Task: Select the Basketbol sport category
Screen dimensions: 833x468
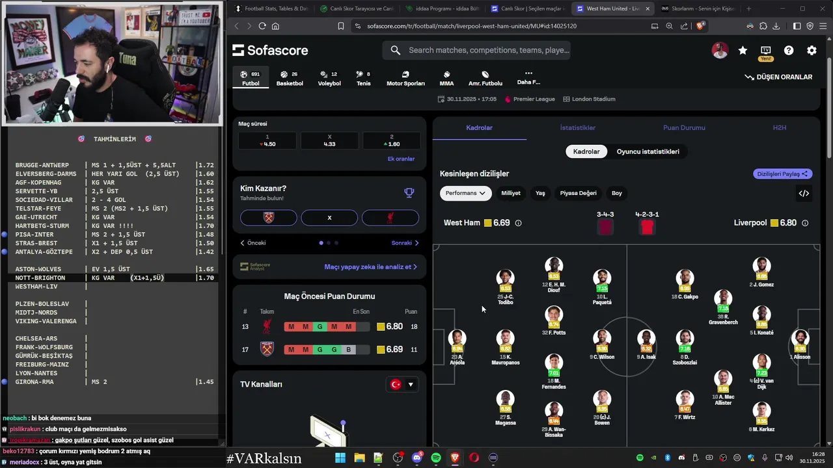Action: (x=290, y=78)
